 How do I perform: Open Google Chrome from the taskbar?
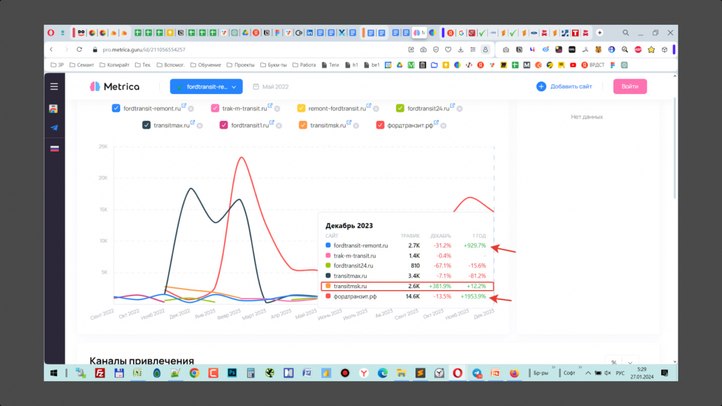point(194,373)
